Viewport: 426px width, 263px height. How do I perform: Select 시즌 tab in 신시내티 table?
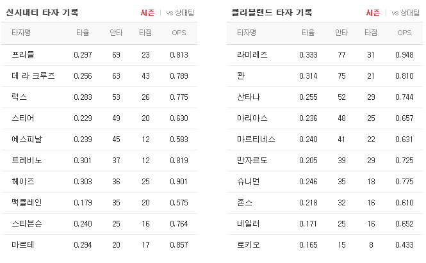[x=147, y=13]
